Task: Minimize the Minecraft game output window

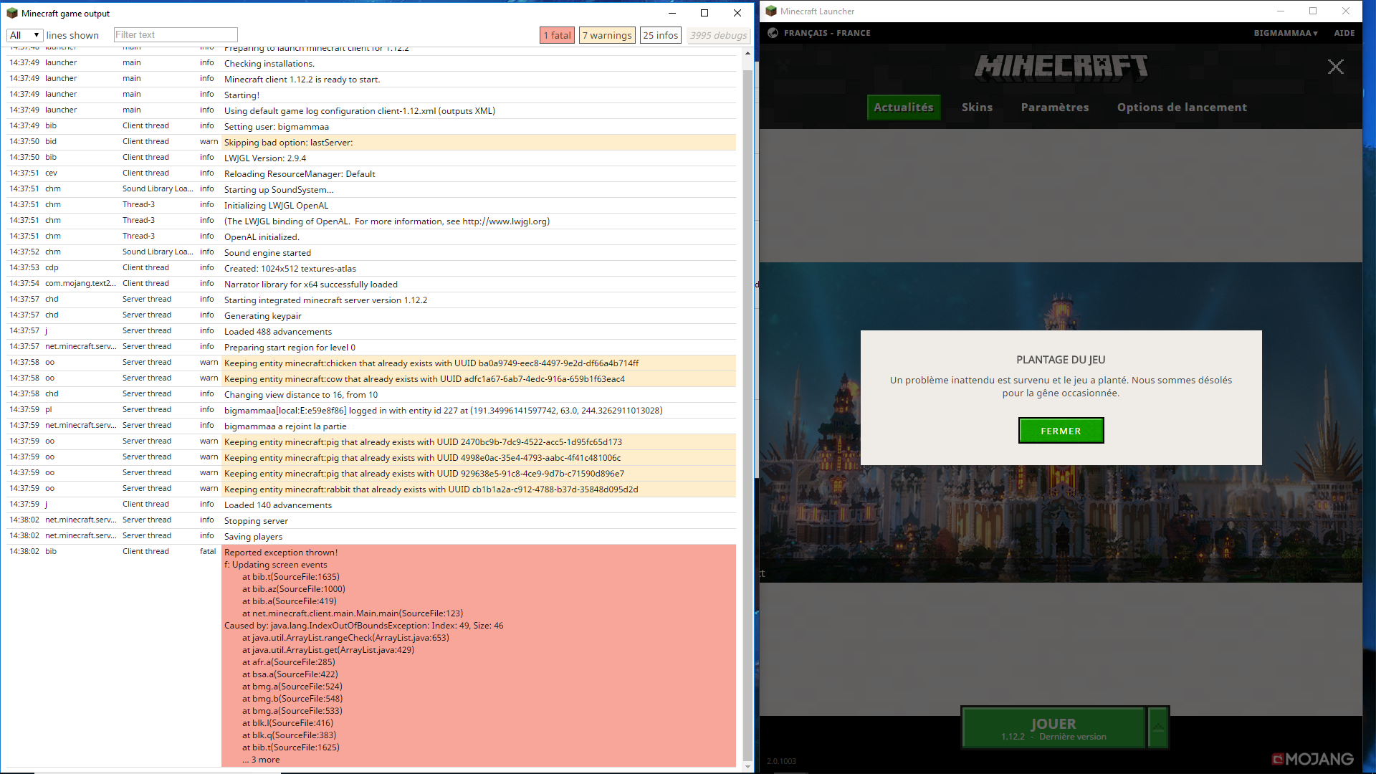Action: pos(672,13)
